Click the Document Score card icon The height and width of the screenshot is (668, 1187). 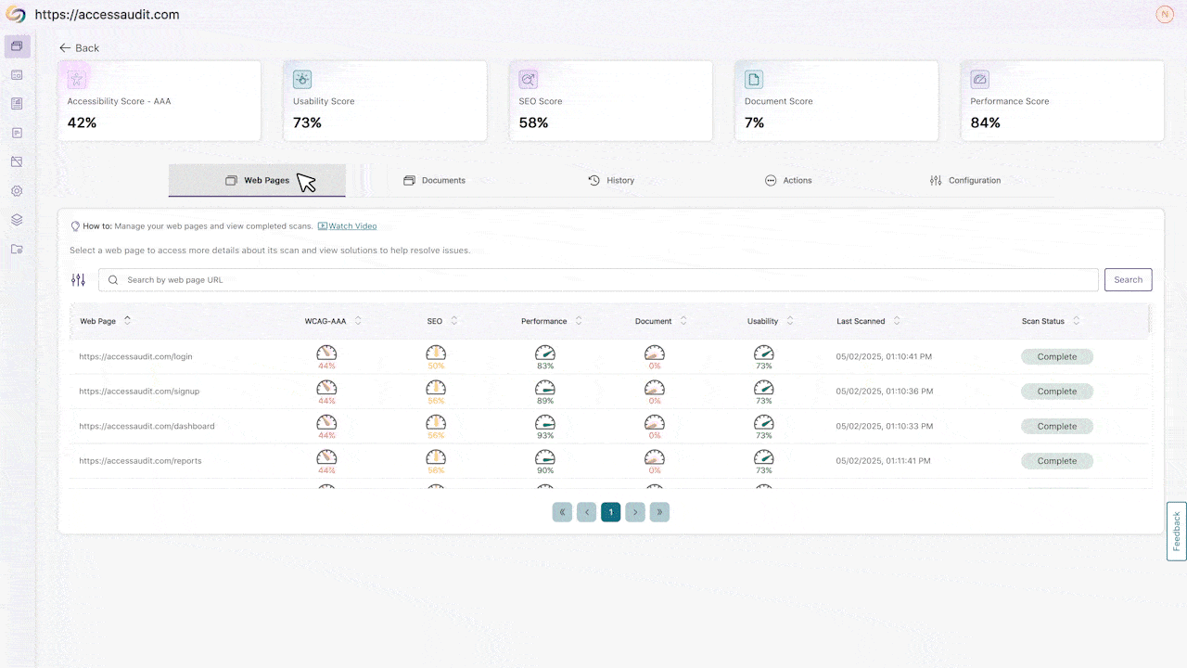tap(754, 79)
